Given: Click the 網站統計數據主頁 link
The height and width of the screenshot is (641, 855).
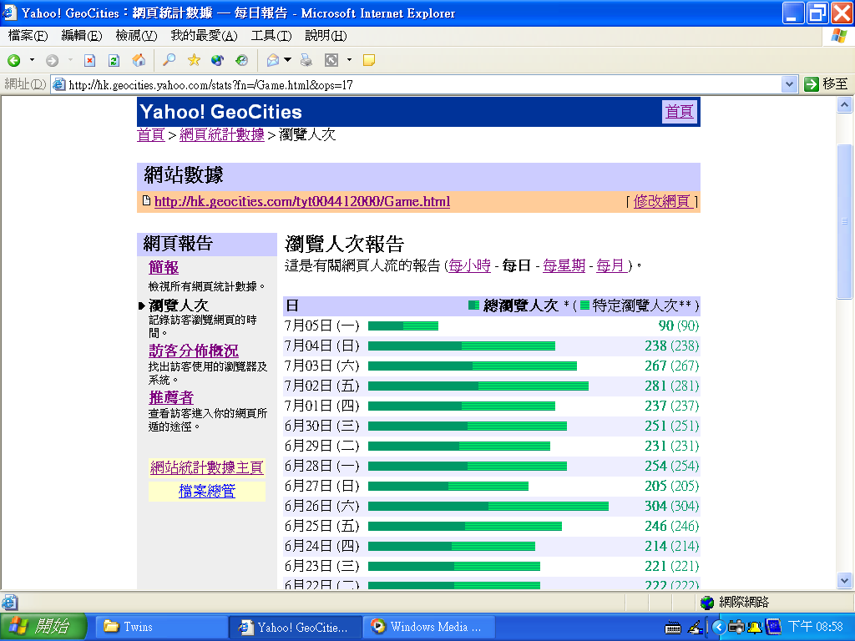Looking at the screenshot, I should pos(207,467).
